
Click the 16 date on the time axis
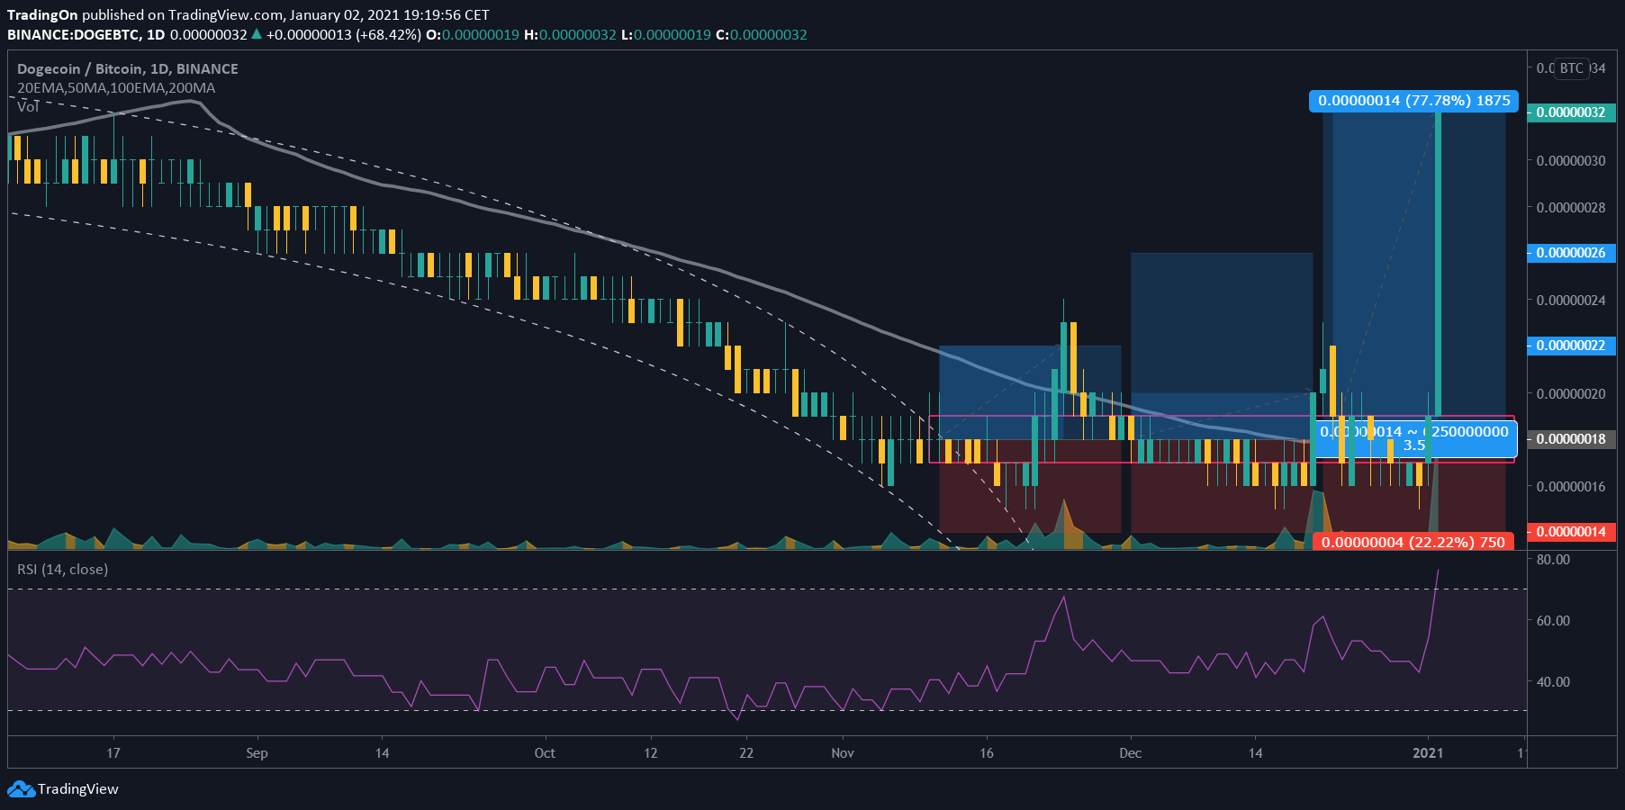point(987,753)
